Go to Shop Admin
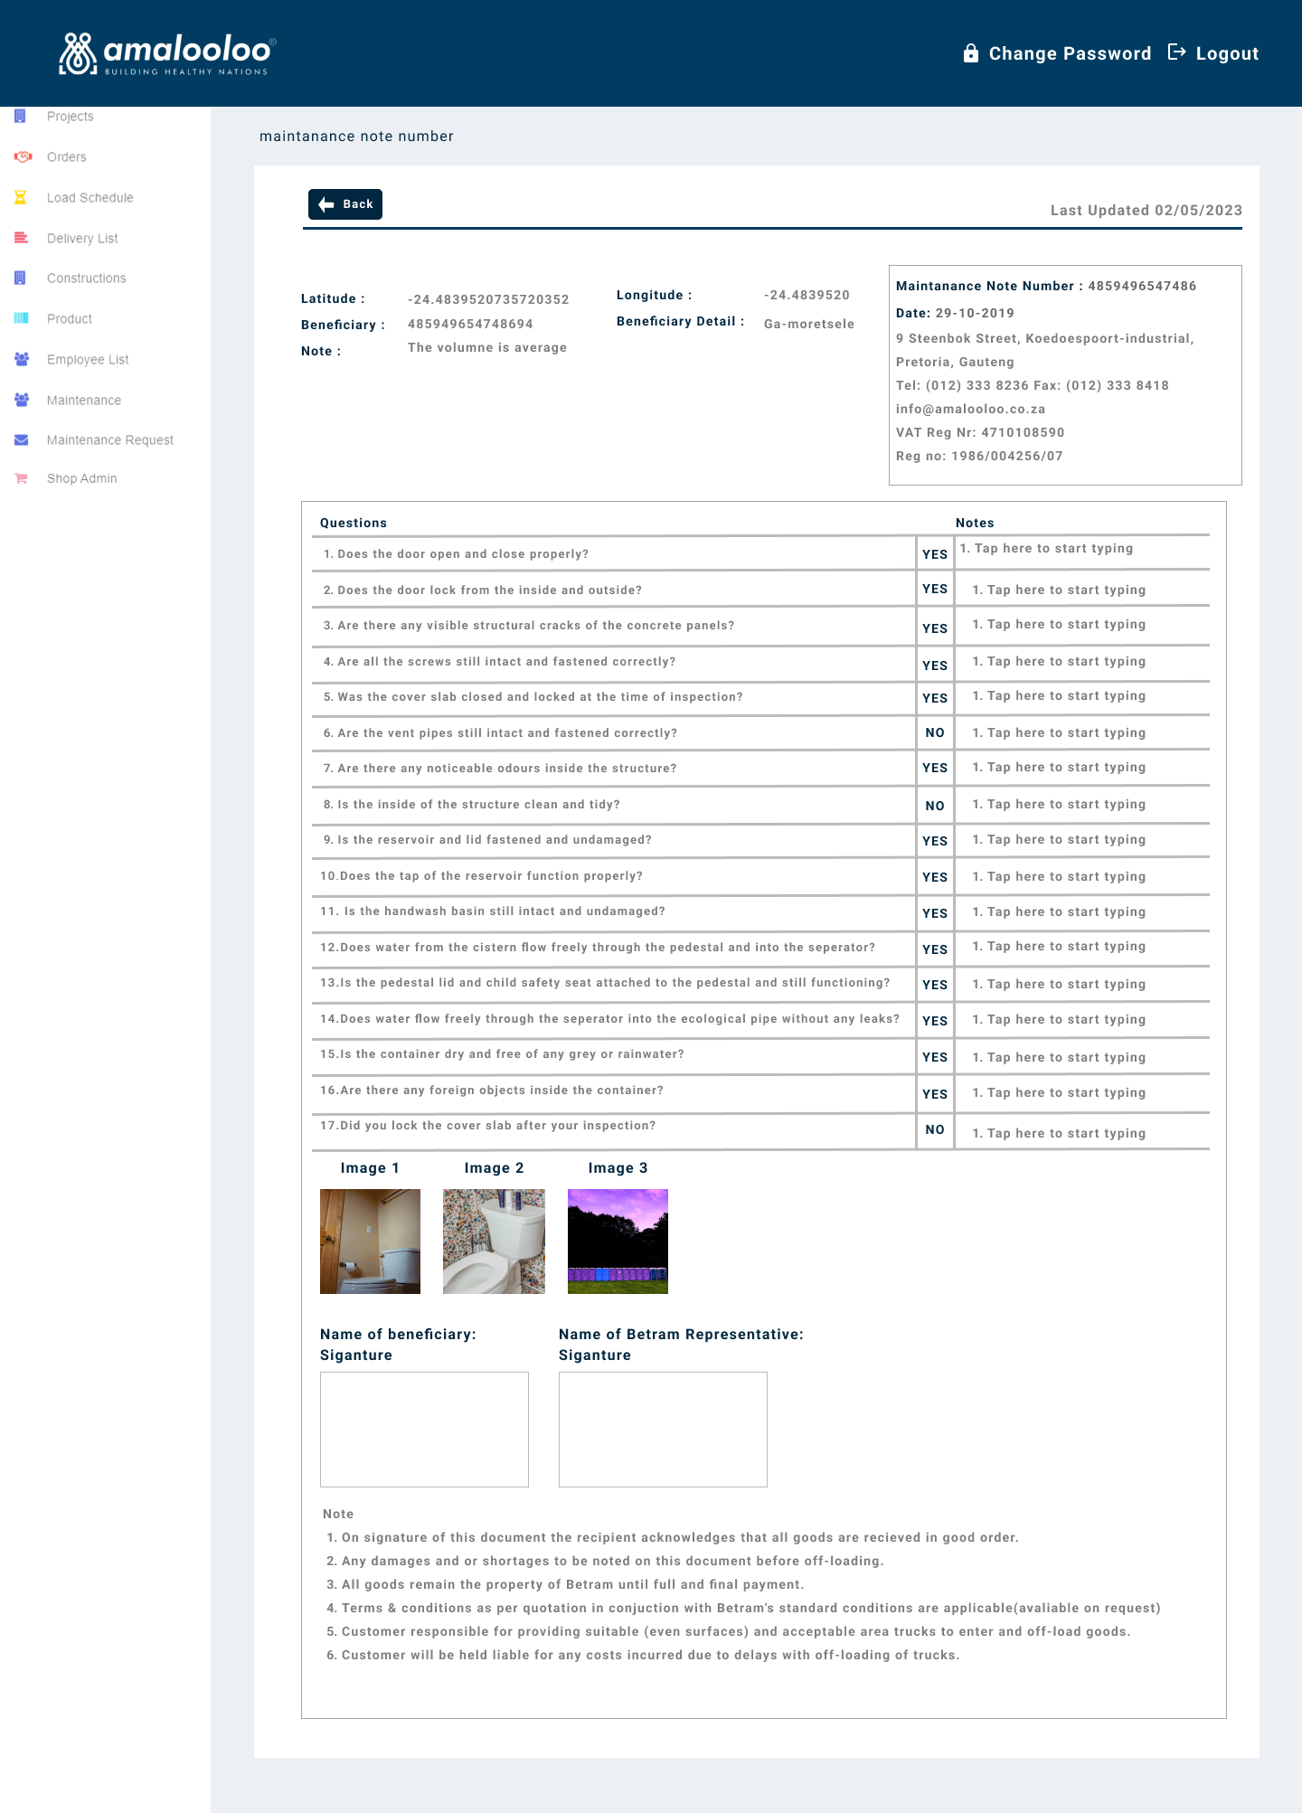Screen dimensions: 1302x1813 (82, 478)
